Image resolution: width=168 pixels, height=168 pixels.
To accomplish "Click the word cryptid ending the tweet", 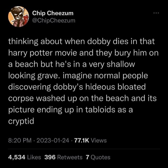I will 21,122.
